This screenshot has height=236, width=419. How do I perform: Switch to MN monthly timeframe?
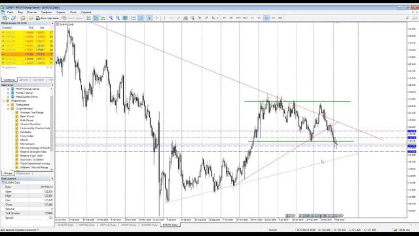click(x=280, y=18)
